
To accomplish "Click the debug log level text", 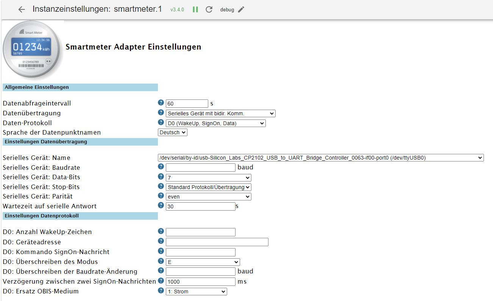I will 227,10.
